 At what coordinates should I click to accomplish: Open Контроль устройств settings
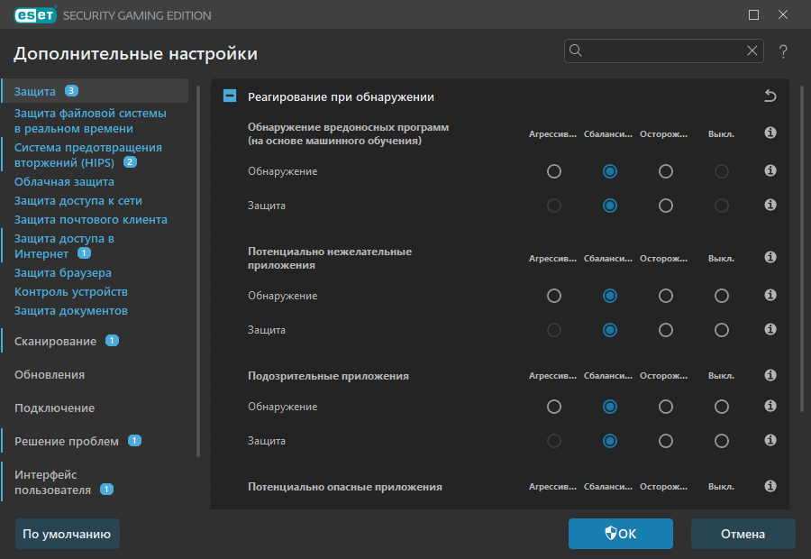(71, 292)
